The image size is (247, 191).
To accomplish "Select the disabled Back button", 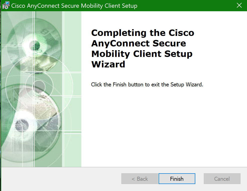I will (x=140, y=179).
